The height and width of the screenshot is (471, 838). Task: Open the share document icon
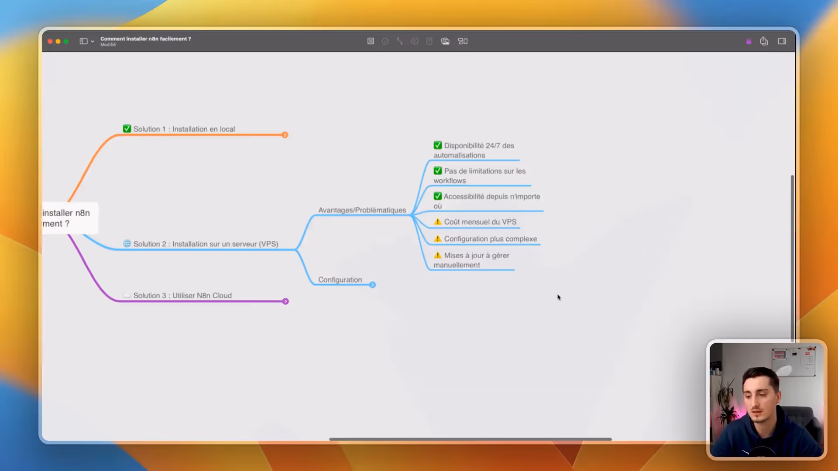tap(764, 41)
